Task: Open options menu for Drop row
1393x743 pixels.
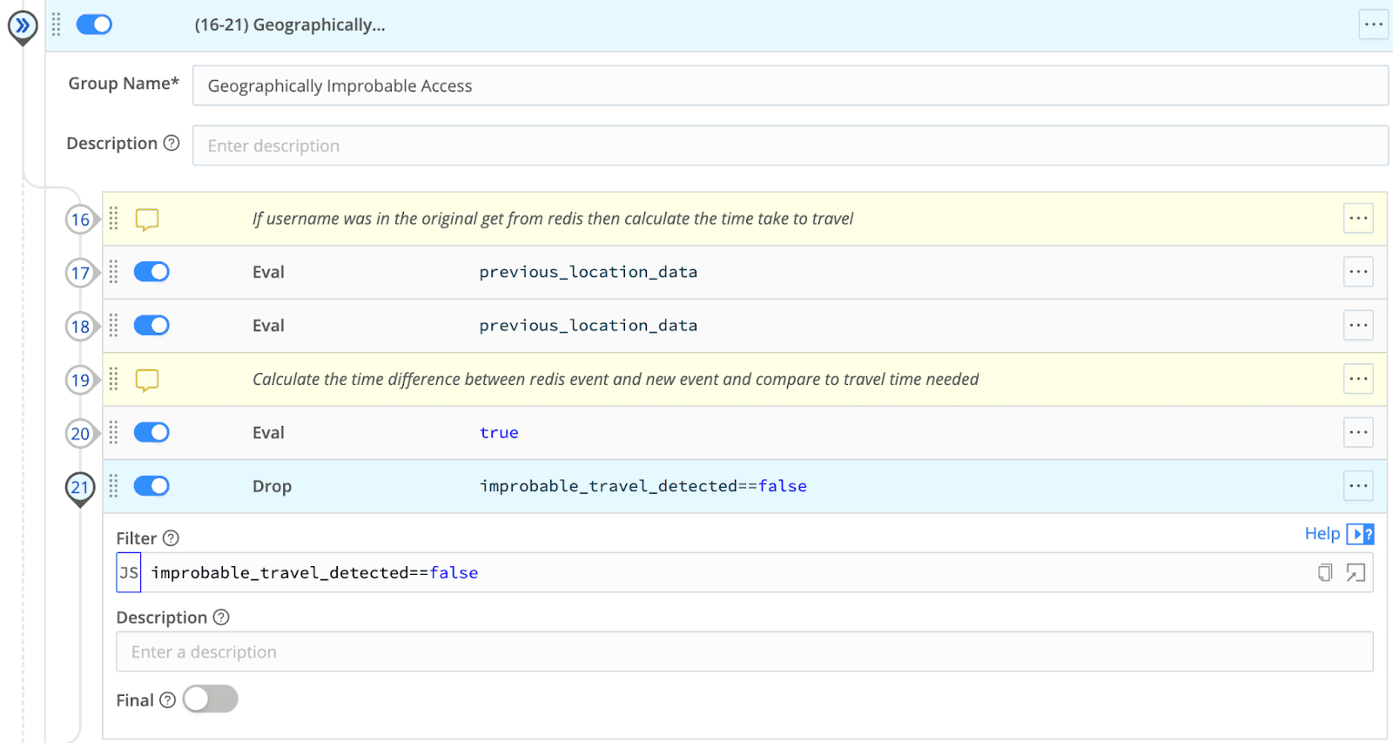Action: pyautogui.click(x=1357, y=486)
